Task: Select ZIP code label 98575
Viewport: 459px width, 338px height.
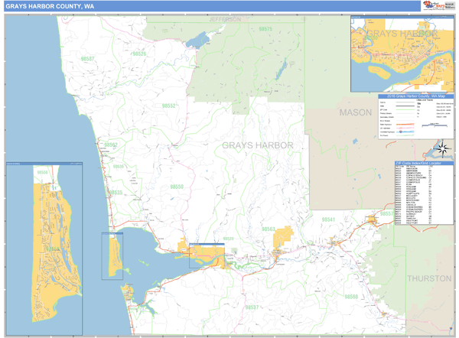Action: point(265,29)
